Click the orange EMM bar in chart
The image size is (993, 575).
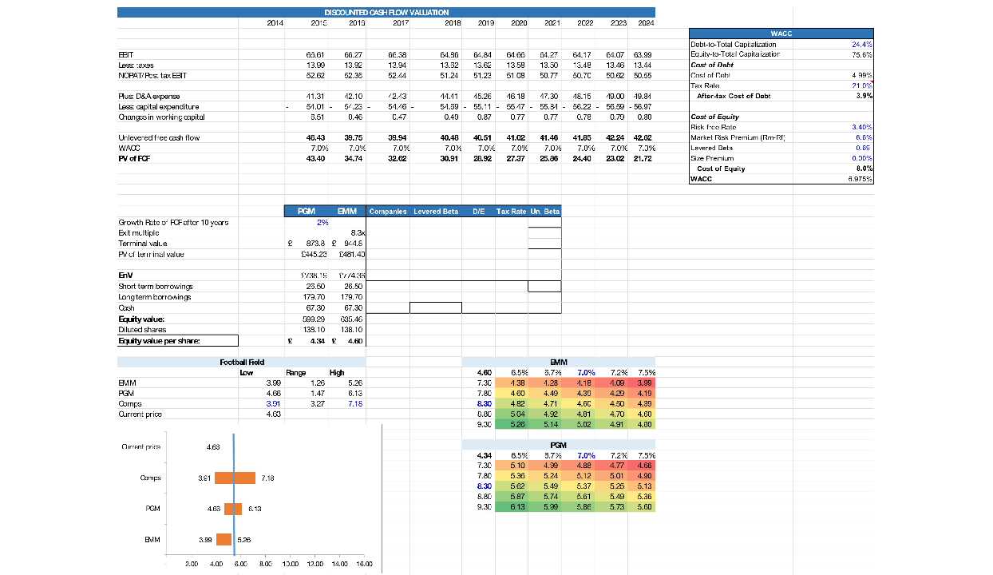pyautogui.click(x=224, y=539)
